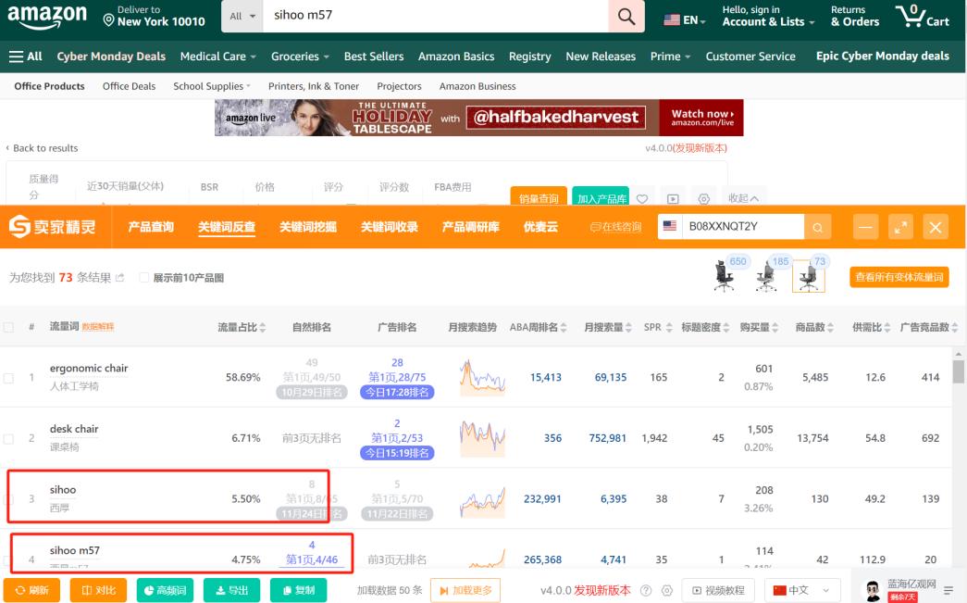Click the 导出 export button
Viewport: 967px width, 603px height.
pos(232,591)
